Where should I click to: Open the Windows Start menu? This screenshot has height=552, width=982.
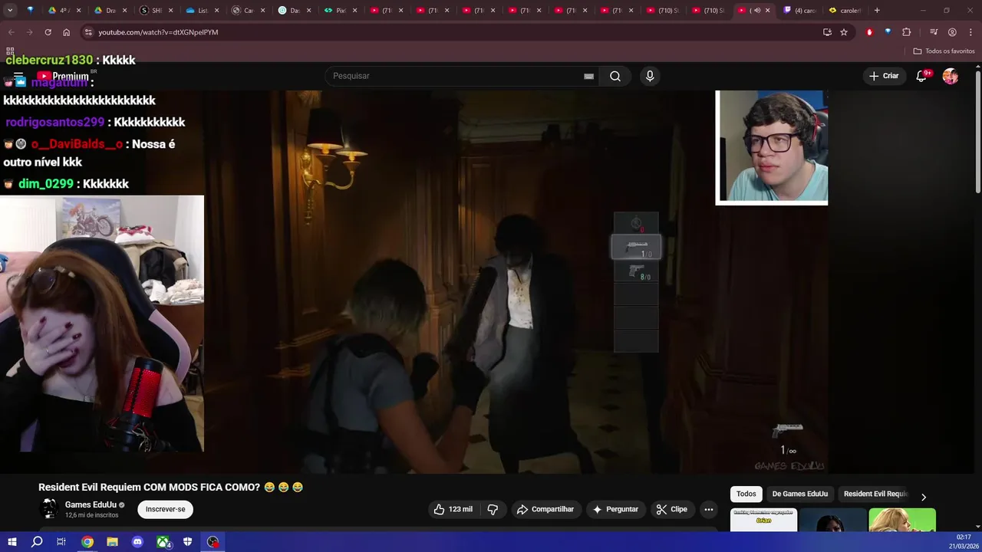tap(12, 542)
